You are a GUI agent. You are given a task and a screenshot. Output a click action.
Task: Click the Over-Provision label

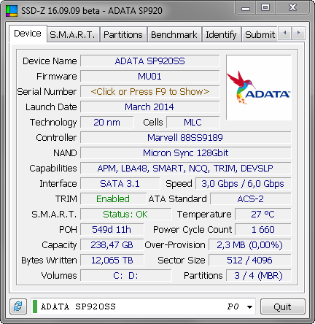point(175,245)
